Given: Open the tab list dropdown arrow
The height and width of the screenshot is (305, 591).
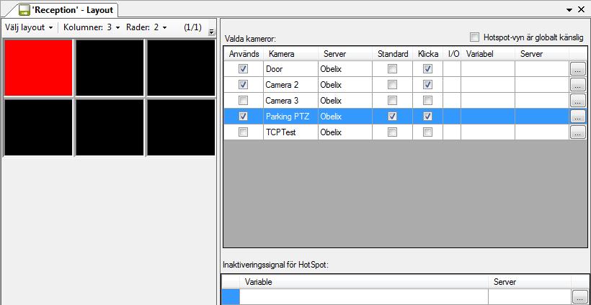Looking at the screenshot, I should (569, 10).
